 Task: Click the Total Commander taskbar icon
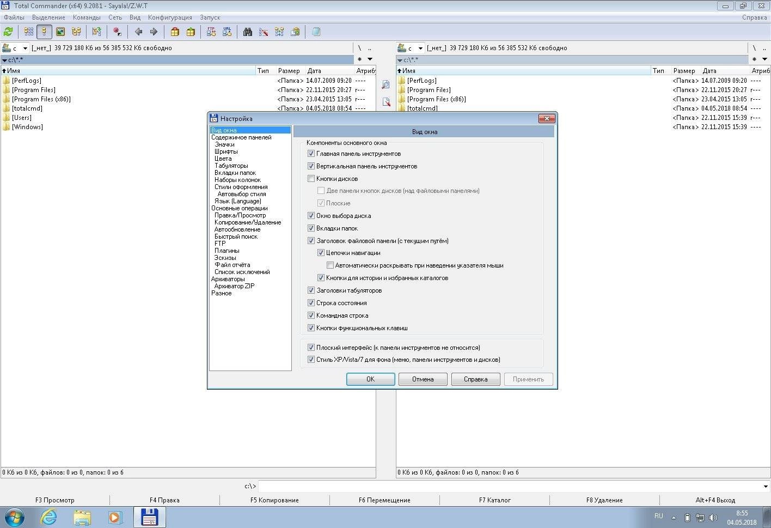[x=149, y=517]
